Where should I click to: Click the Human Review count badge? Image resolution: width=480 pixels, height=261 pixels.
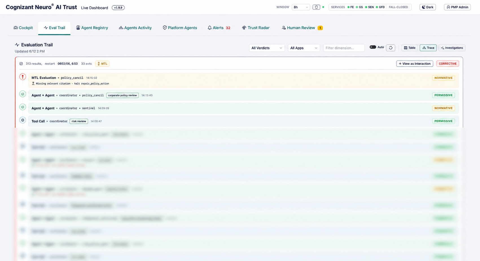point(320,28)
